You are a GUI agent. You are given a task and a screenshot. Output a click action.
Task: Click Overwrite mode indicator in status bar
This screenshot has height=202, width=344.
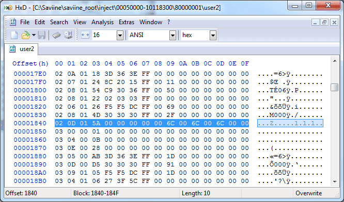[308, 193]
